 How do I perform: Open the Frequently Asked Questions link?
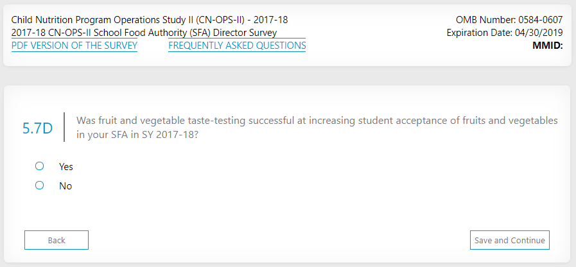click(x=237, y=46)
